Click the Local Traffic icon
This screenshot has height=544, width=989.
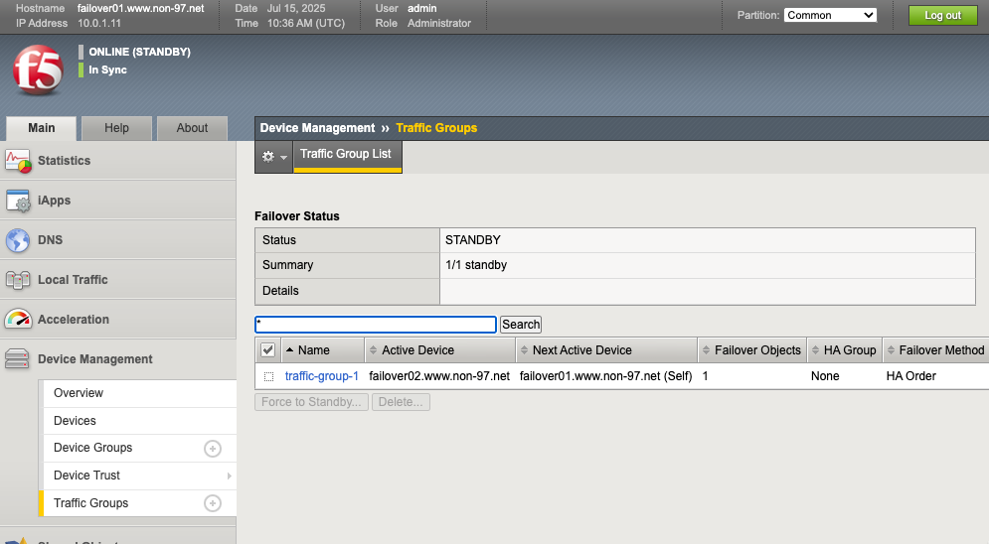18,280
